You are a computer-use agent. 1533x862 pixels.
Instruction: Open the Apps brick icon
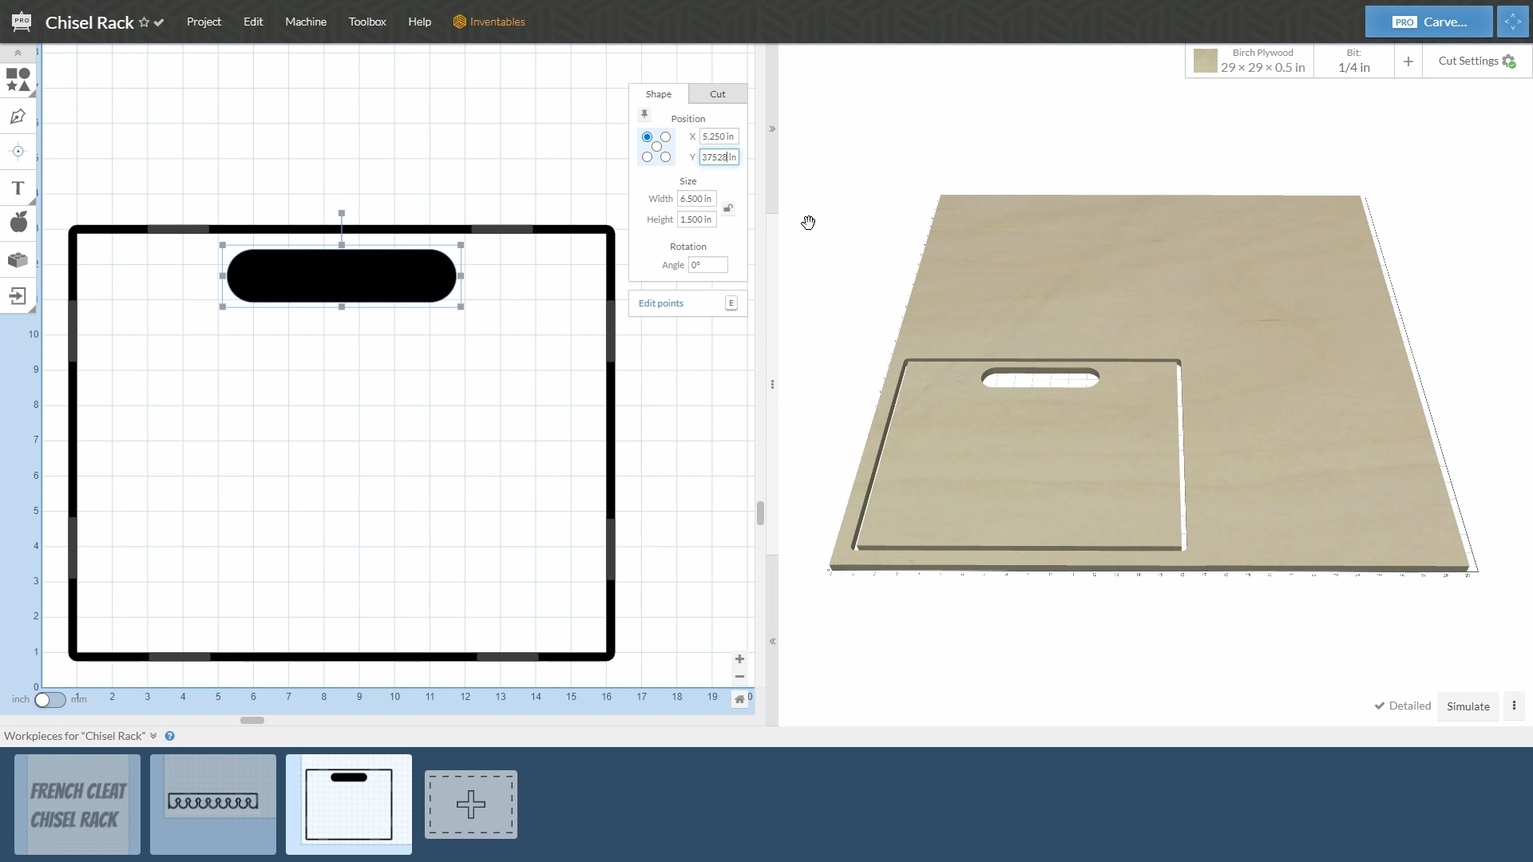click(x=18, y=260)
